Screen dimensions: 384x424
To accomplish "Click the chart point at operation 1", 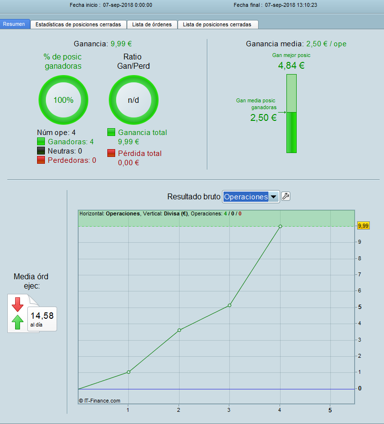I will coord(129,372).
